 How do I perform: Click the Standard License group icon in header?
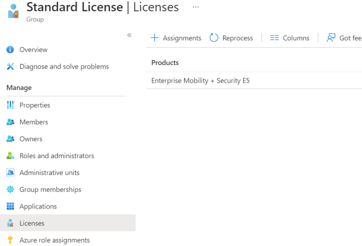13,11
